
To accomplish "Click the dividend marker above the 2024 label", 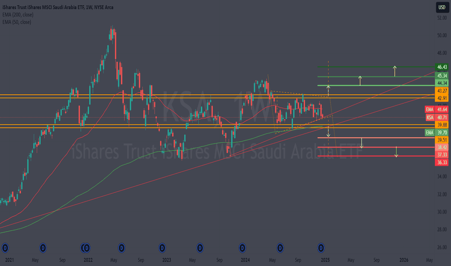I will [x=242, y=248].
